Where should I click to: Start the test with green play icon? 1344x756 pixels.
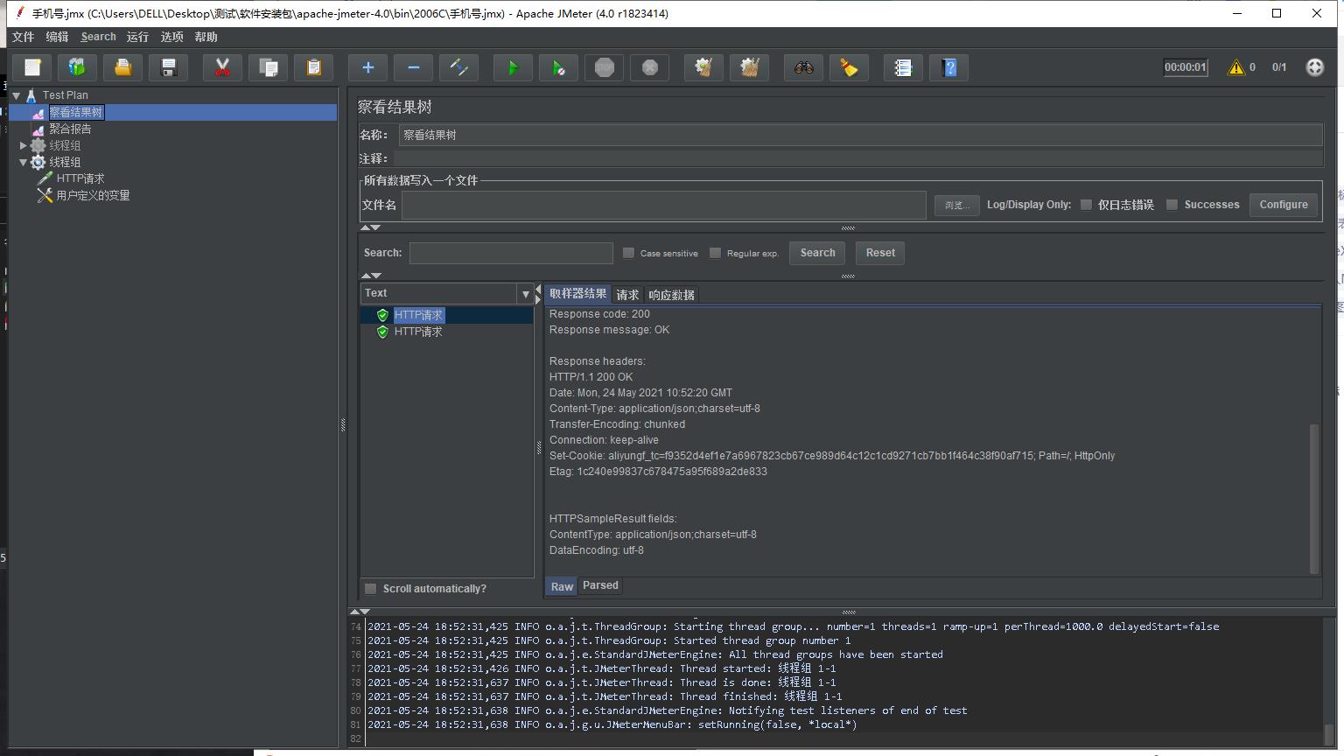click(x=513, y=67)
